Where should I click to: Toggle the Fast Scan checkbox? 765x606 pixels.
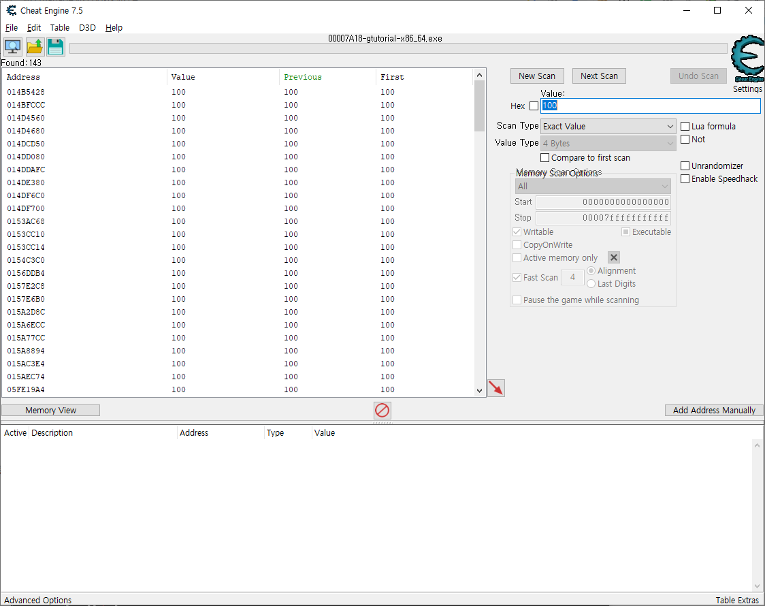tap(517, 277)
